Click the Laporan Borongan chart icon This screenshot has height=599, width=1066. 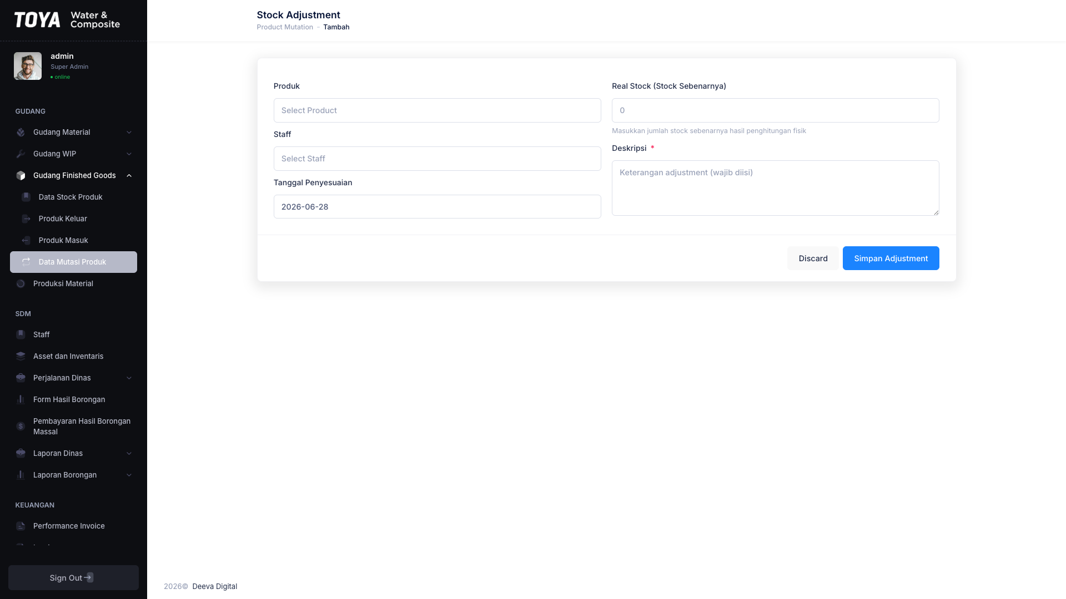(x=21, y=475)
